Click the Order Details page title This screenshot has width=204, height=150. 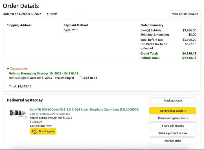coord(21,6)
